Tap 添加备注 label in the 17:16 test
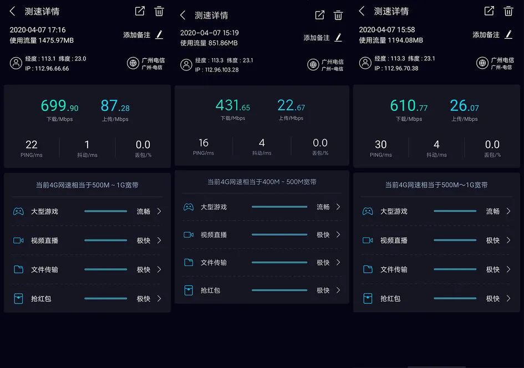The width and height of the screenshot is (524, 368). coord(136,35)
